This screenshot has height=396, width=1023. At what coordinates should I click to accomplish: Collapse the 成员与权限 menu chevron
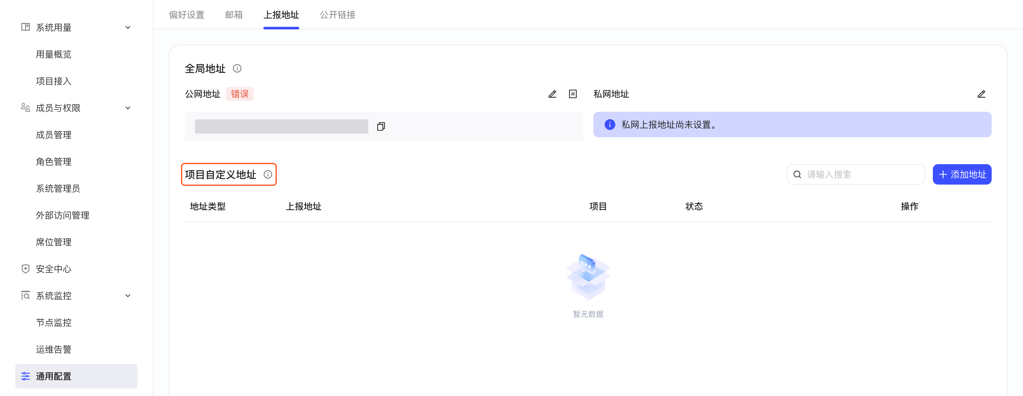128,108
